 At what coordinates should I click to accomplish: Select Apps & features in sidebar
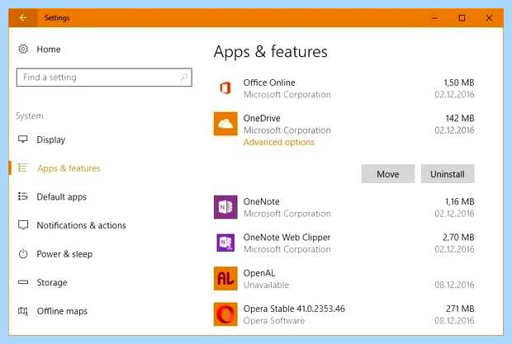69,168
